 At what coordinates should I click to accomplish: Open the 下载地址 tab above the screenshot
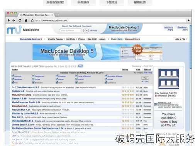click(112, 2)
